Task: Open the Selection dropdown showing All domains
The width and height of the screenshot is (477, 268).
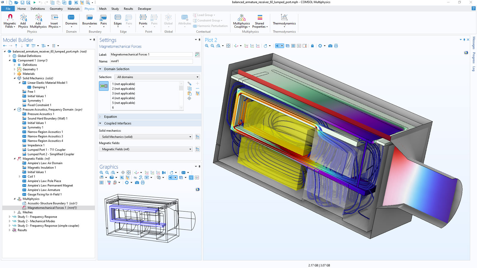Action: coord(157,77)
